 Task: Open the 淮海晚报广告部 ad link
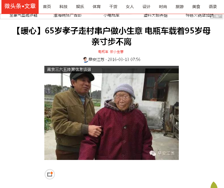[x=68, y=15]
